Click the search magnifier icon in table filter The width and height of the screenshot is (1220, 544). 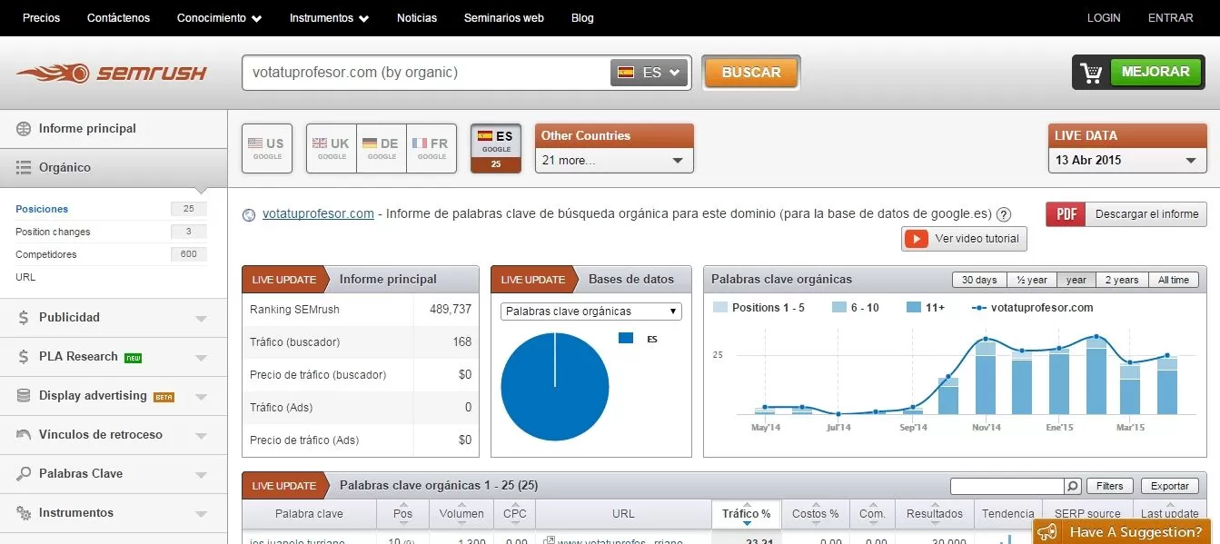coord(1073,486)
